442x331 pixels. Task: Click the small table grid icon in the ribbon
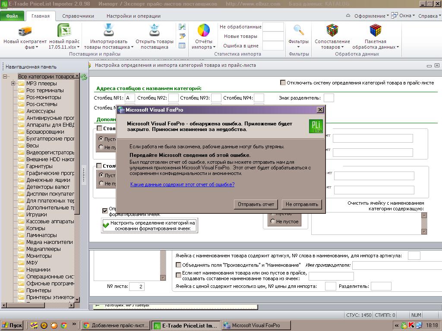click(182, 46)
